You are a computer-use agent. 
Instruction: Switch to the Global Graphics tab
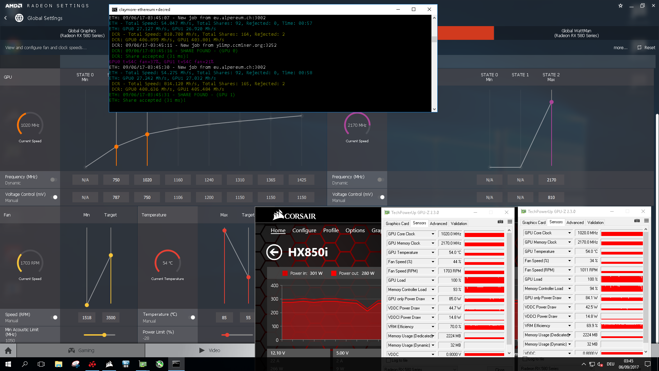[82, 33]
